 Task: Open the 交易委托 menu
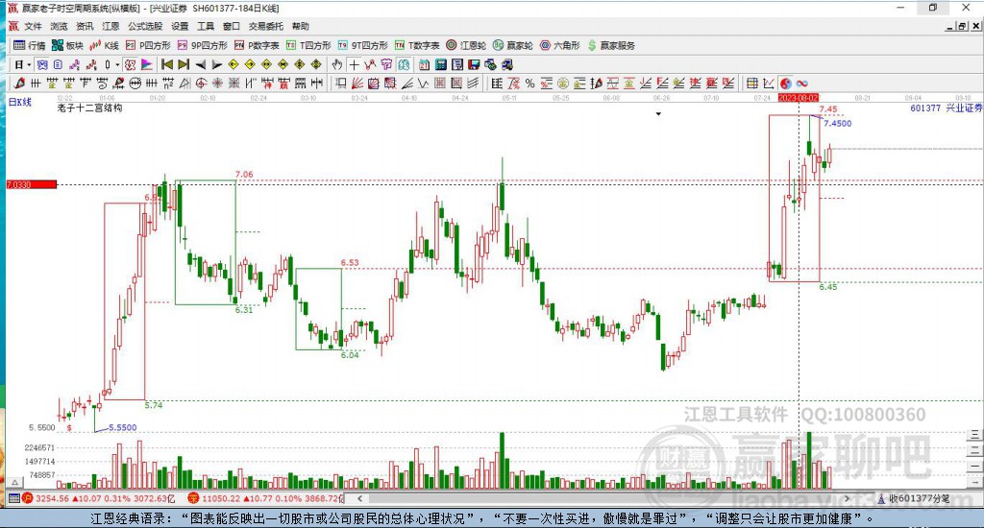pyautogui.click(x=265, y=26)
